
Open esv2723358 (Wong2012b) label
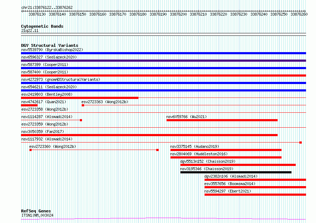[45, 109]
